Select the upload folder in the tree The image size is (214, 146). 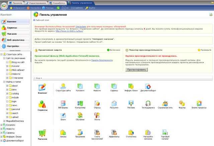14,117
